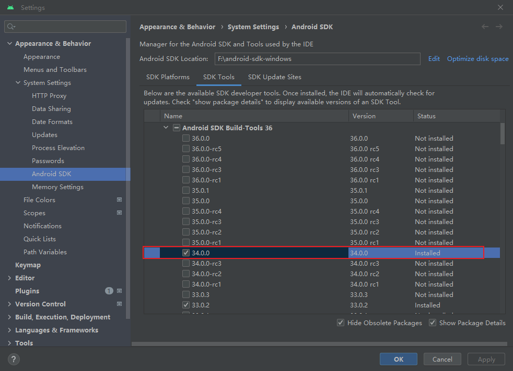Select Process Elevation in the tree
Image resolution: width=513 pixels, height=371 pixels.
point(58,148)
